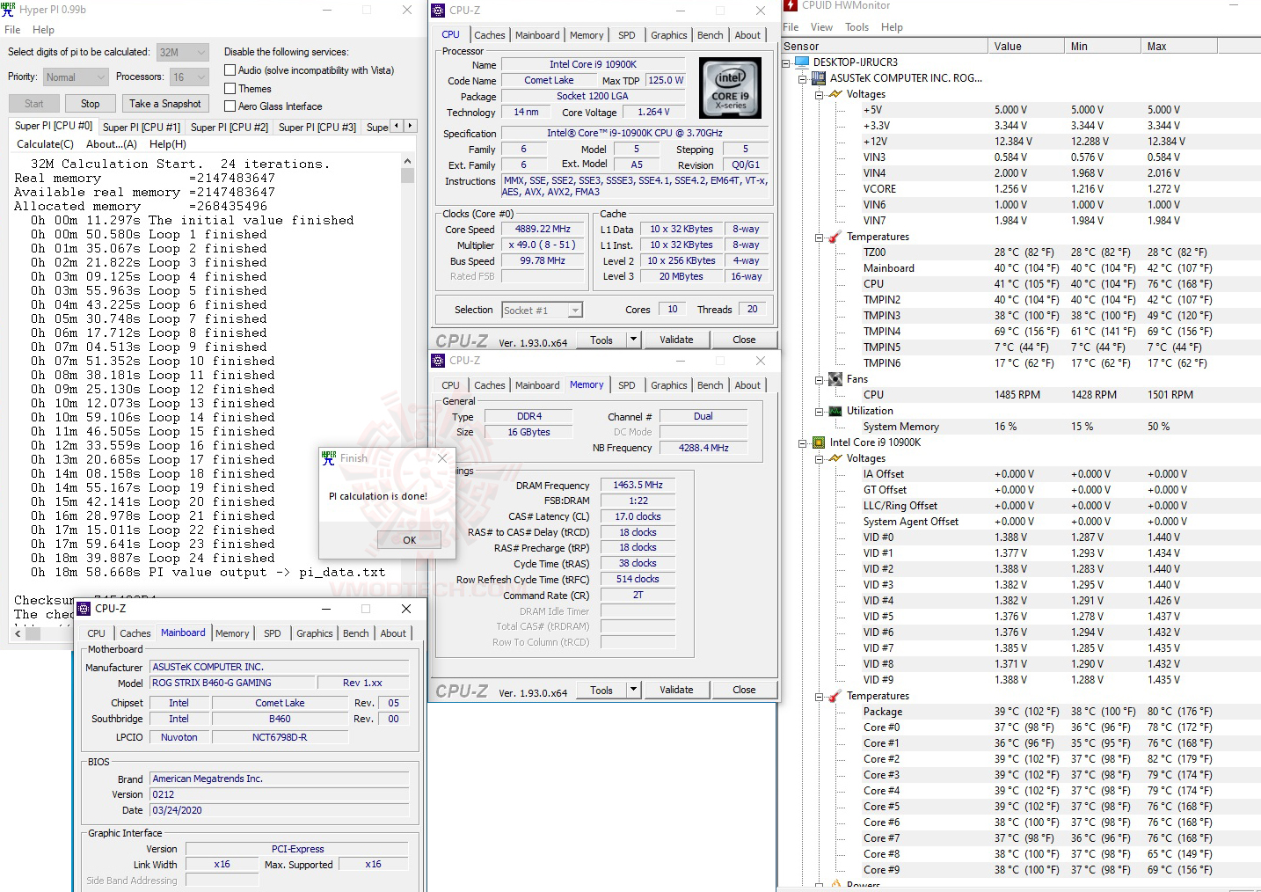Switch to the Super PI [CPU #2] tab

tap(230, 128)
